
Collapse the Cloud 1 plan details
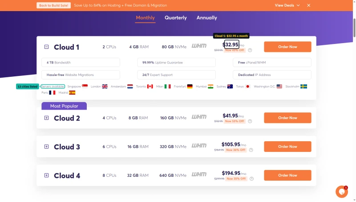[46, 47]
